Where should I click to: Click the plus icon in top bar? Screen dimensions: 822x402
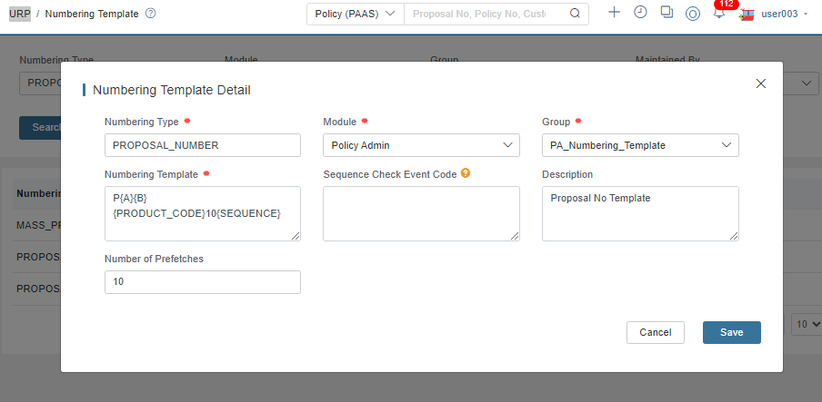coord(614,13)
